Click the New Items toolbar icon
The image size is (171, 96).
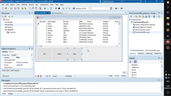[x=3, y=8]
